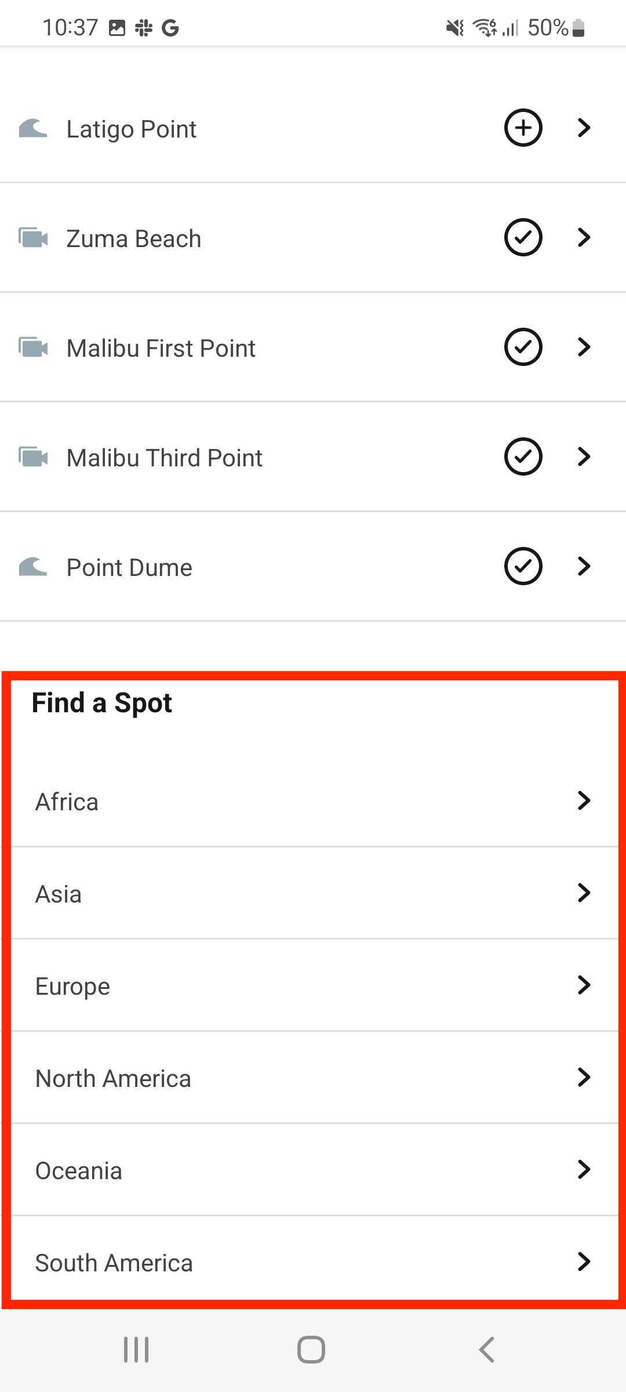Viewport: 626px width, 1392px height.
Task: Expand the Oceania region arrow
Action: [584, 1169]
